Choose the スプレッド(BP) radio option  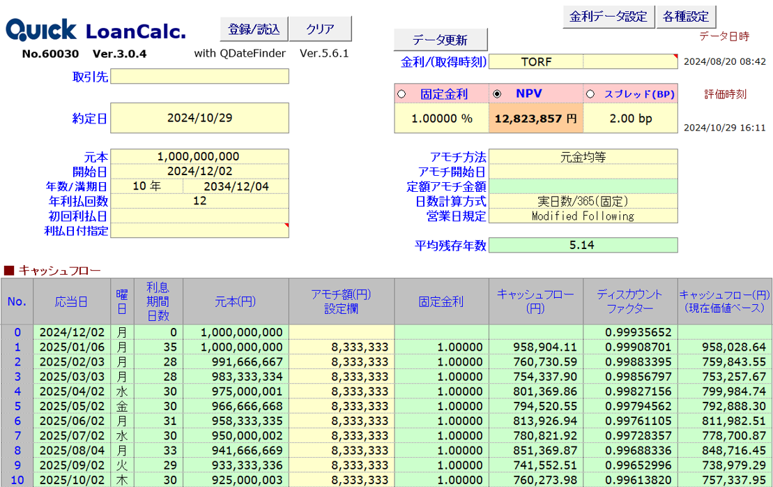tap(590, 94)
